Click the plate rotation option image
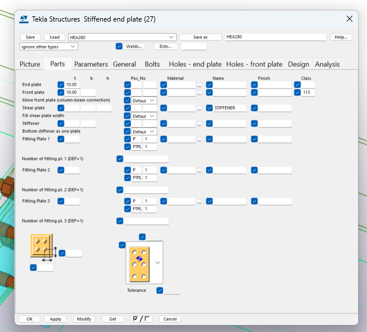 click(139, 264)
